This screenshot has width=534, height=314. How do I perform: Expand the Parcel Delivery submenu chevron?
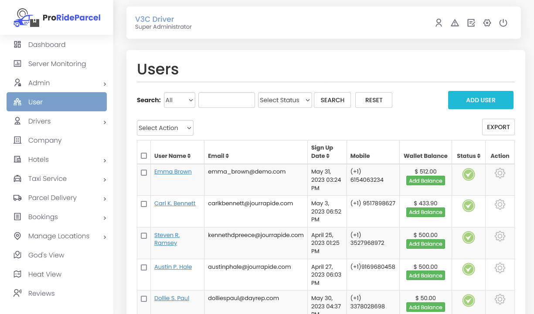click(105, 199)
